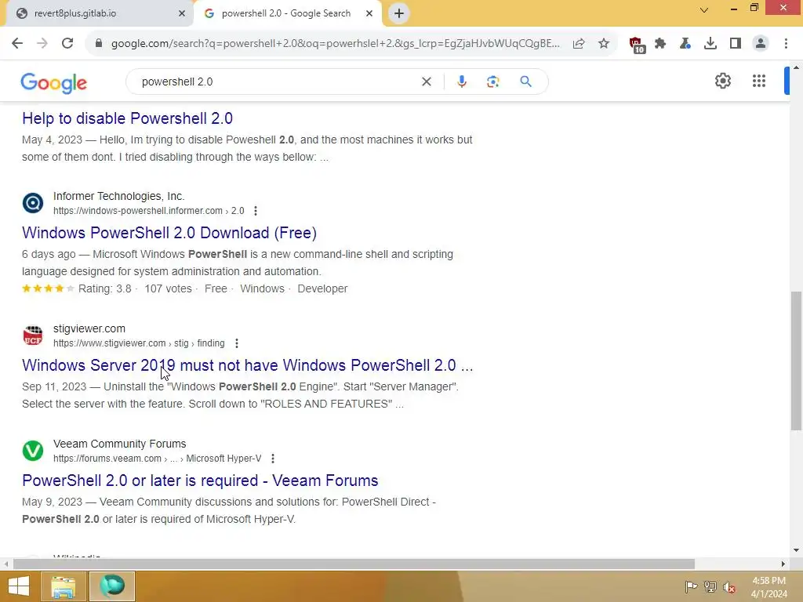Viewport: 803px width, 602px height.
Task: Open Chrome's three-dot menu
Action: 786,44
